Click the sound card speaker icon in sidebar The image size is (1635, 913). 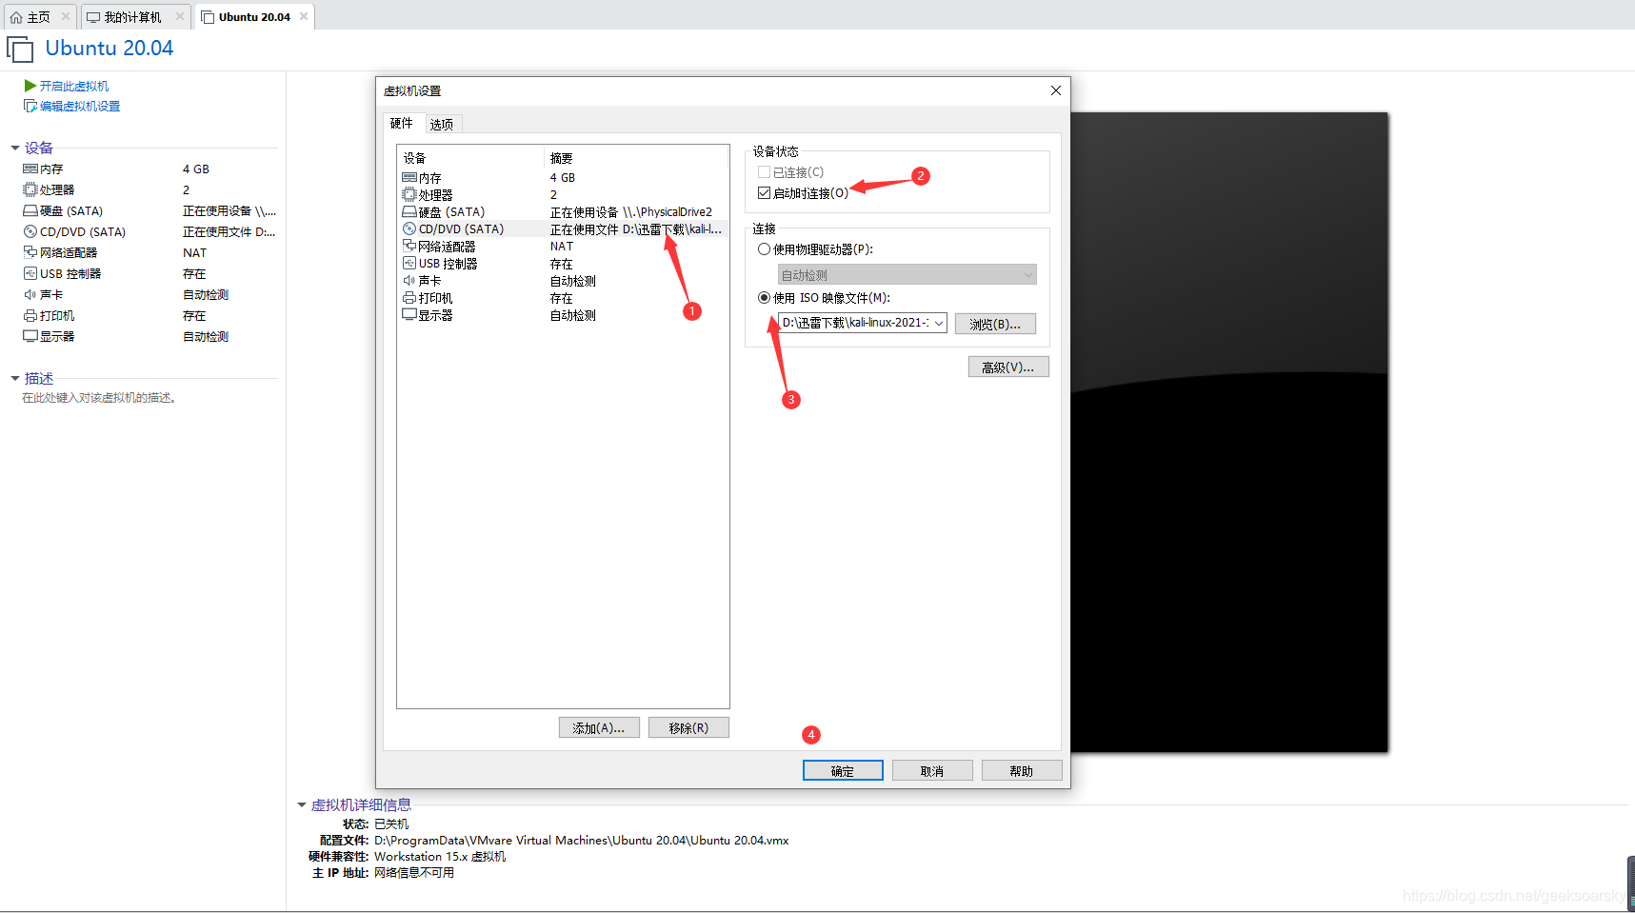click(x=30, y=294)
